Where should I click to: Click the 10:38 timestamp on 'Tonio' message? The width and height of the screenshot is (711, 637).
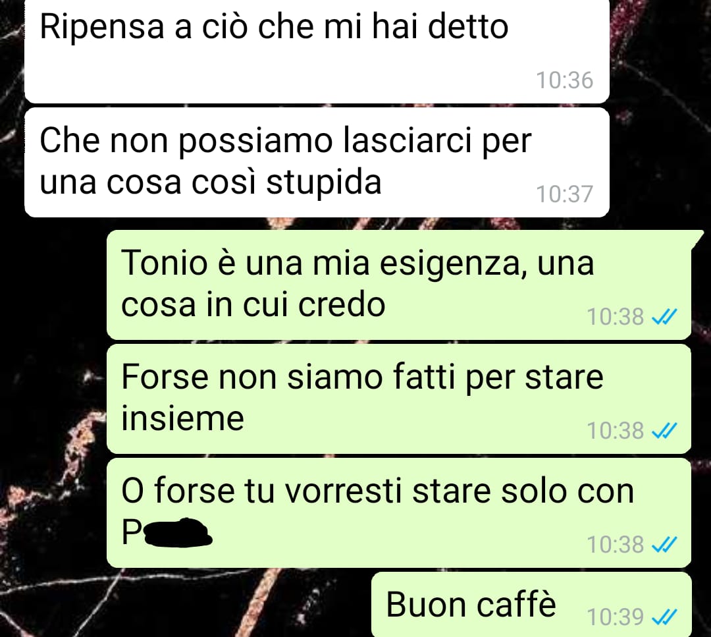point(616,317)
